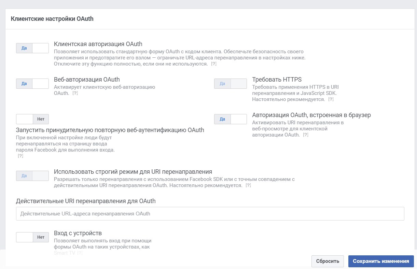417x269 pixels.
Task: Open help [?] under forced re-authentication text
Action: click(x=20, y=156)
